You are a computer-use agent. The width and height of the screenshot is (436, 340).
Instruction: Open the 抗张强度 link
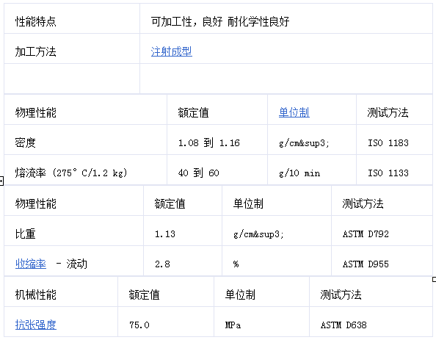coord(35,325)
